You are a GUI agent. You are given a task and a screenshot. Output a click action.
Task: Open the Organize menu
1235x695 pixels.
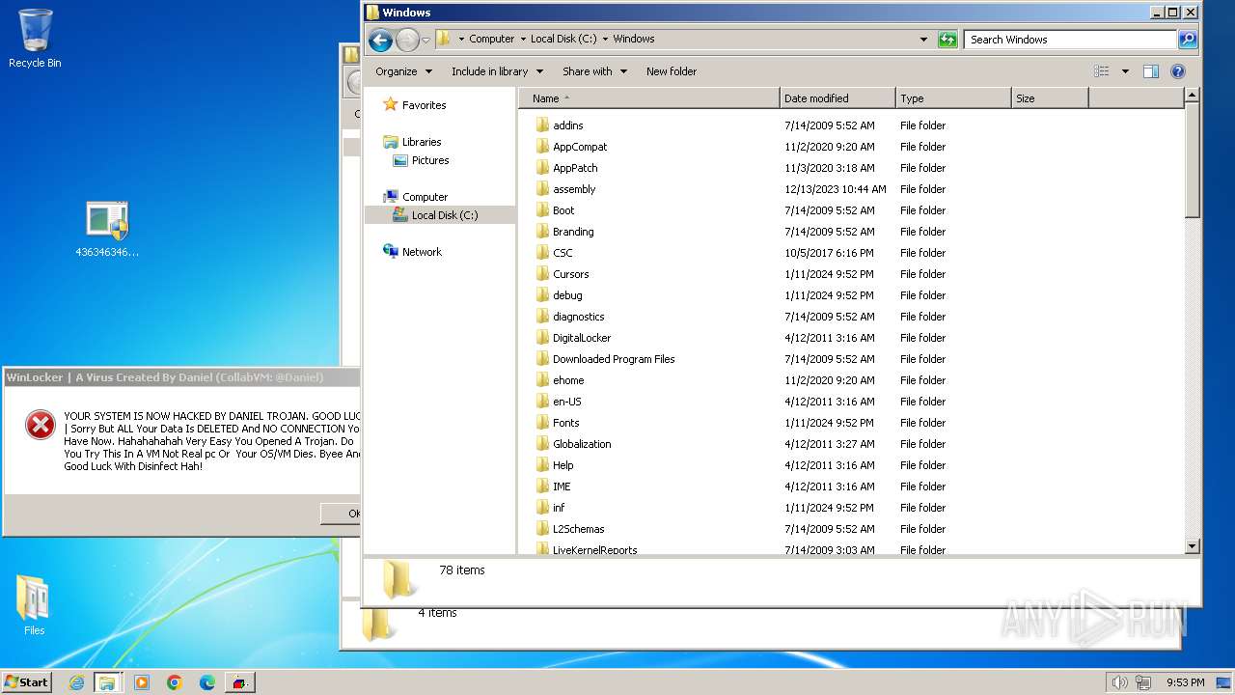pyautogui.click(x=403, y=71)
